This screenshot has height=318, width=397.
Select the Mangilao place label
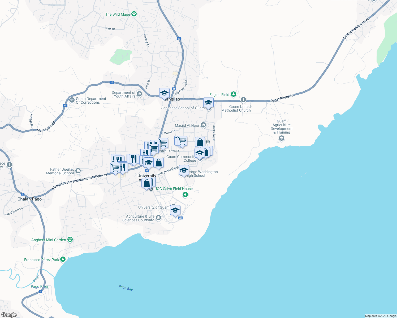[x=171, y=99]
